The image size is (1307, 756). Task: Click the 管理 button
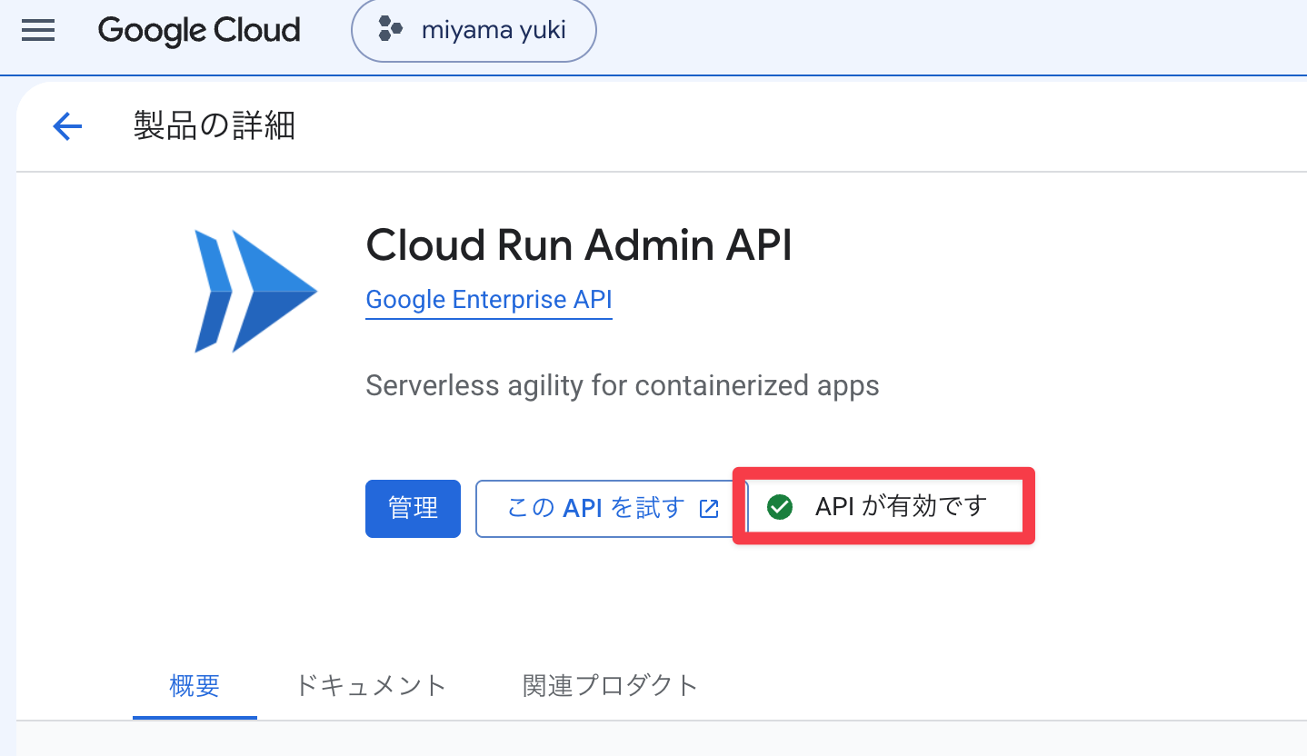[x=413, y=509]
